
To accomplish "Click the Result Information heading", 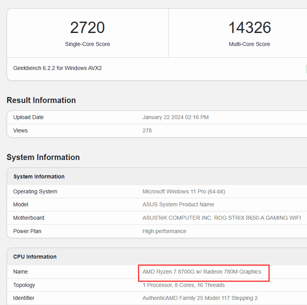I will point(41,100).
